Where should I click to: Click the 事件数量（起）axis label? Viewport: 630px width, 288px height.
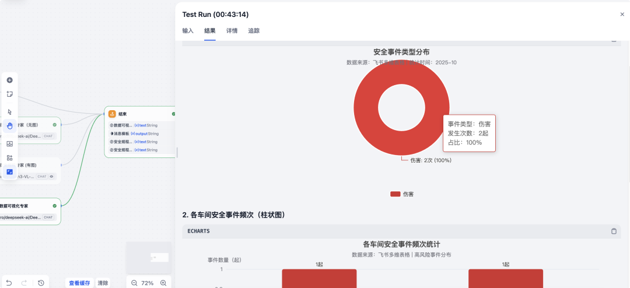click(225, 260)
